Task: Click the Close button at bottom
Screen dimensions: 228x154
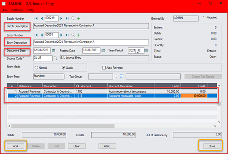Action: click(x=212, y=146)
